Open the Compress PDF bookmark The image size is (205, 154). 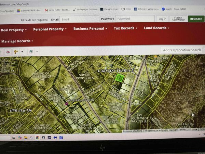(29, 11)
